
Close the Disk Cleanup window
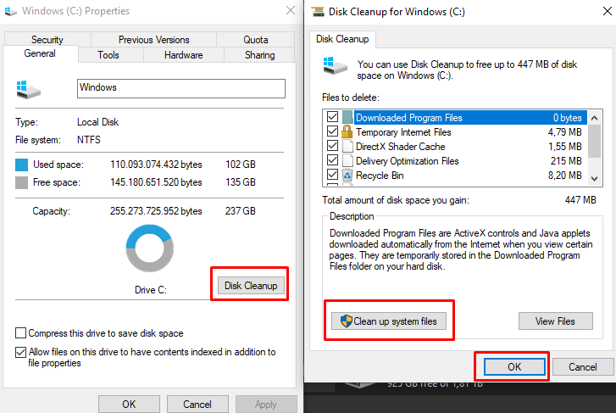point(607,11)
